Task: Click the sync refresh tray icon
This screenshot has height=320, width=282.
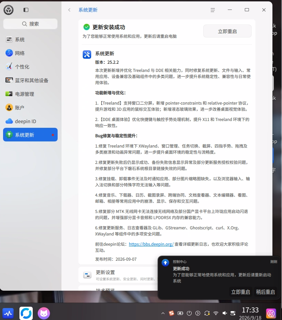Action: point(207,313)
